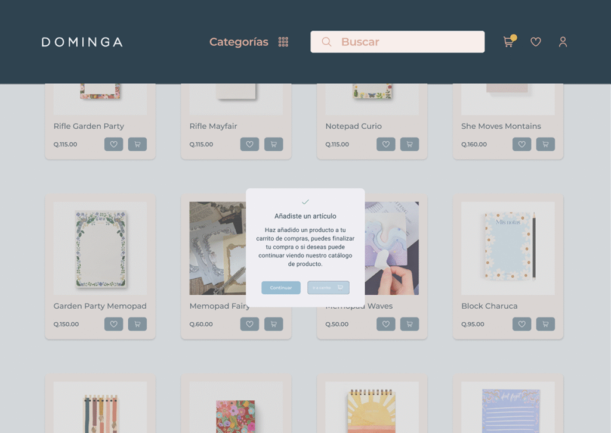Expand the Categorías grid menu icon
This screenshot has width=611, height=433.
coord(283,42)
